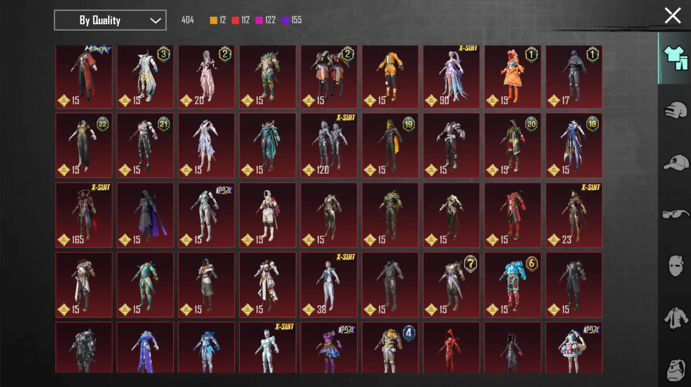Pick the dark hooded outfit priced 17
Image resolution: width=691 pixels, height=387 pixels.
point(574,77)
